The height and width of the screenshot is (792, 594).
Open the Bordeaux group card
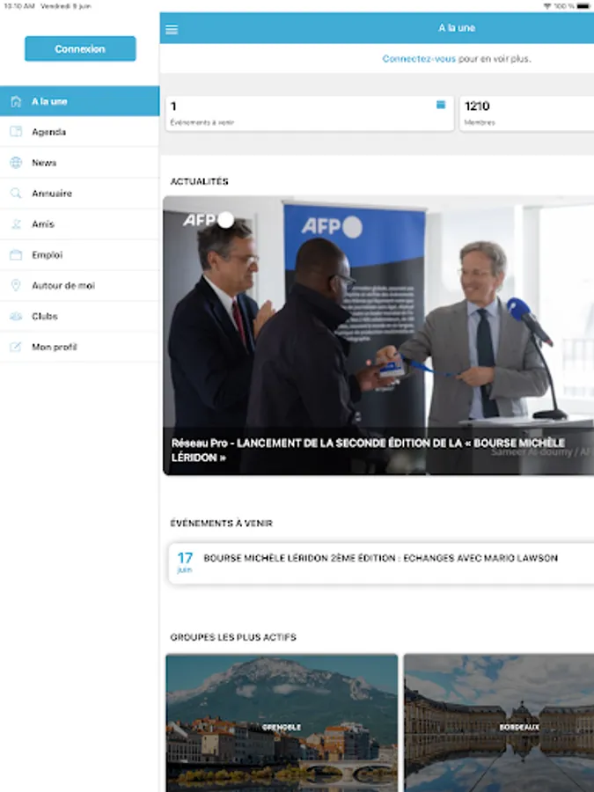tap(499, 722)
